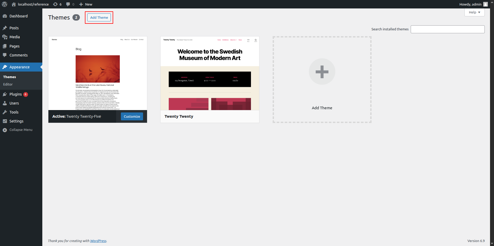Open the updates icon showing 6
Screen dimensions: 494x246
coord(55,4)
